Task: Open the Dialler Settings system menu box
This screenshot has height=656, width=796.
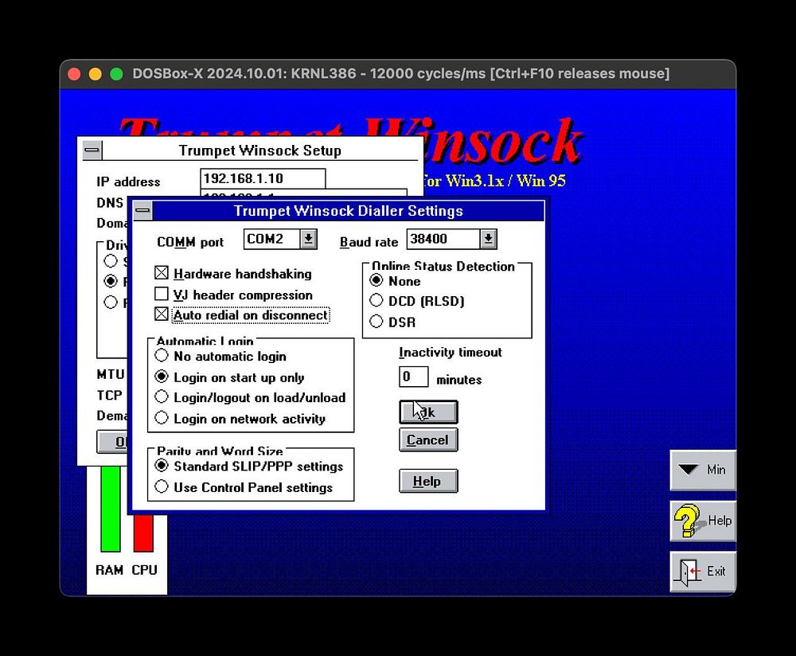Action: 142,211
